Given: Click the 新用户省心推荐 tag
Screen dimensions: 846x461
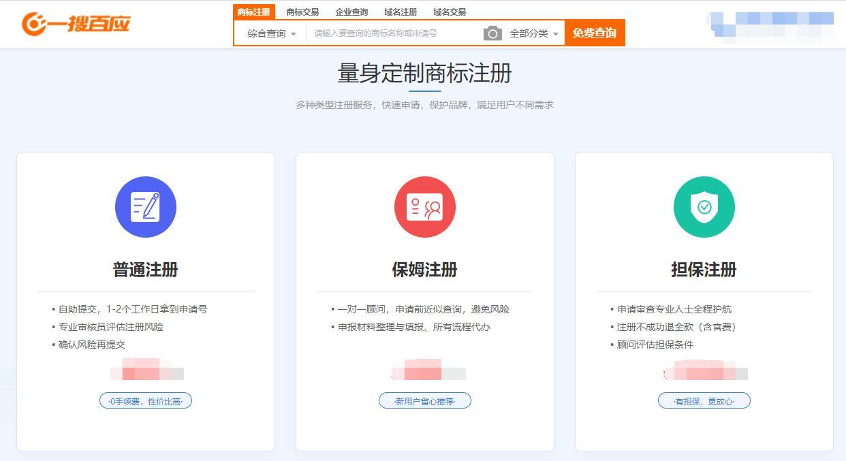Looking at the screenshot, I should (425, 401).
